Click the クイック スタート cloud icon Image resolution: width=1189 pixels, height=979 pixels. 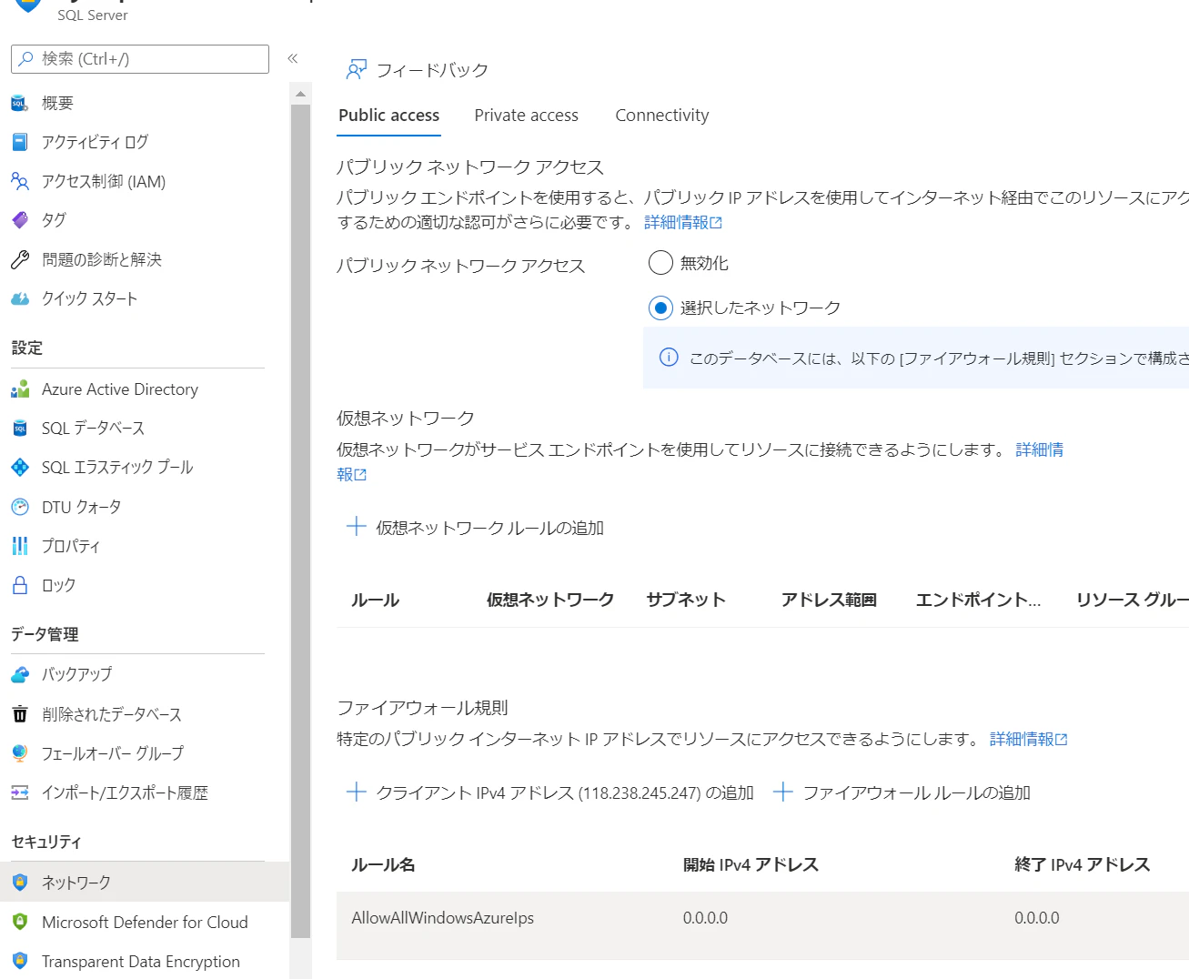click(x=19, y=298)
